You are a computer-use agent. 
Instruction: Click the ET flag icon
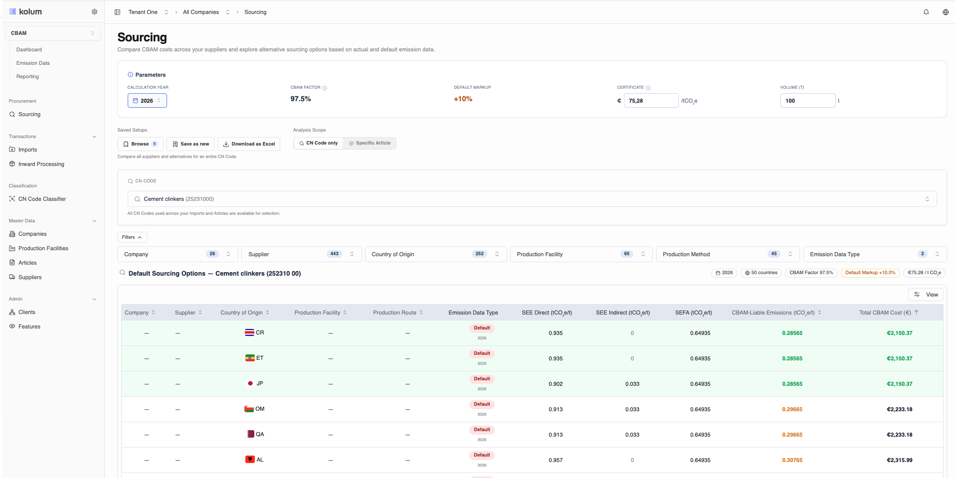coord(250,358)
